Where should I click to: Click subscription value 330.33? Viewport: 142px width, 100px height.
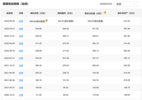38,58
